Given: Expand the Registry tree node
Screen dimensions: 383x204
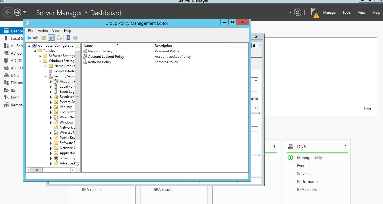Looking at the screenshot, I should [51, 107].
